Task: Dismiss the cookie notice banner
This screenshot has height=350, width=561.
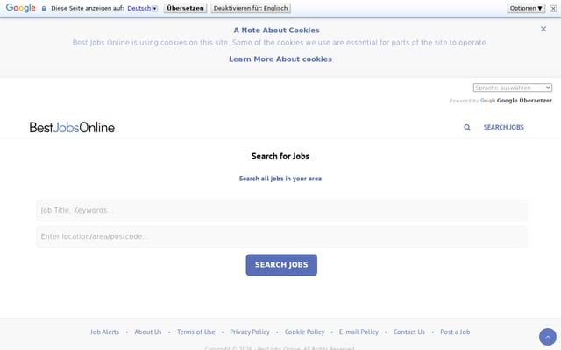Action: [x=543, y=29]
